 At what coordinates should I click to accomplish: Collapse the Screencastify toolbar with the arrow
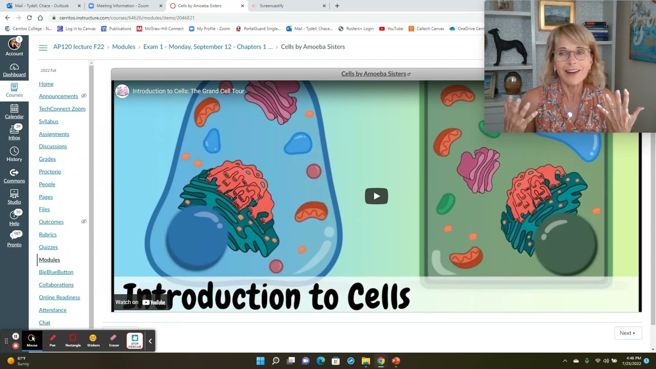[150, 341]
